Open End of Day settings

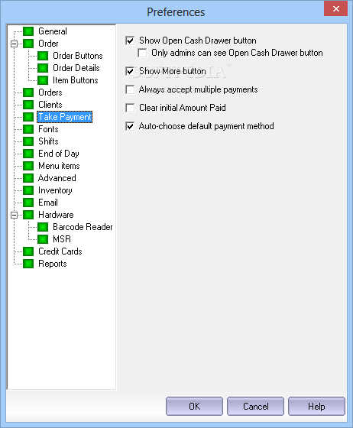[59, 154]
